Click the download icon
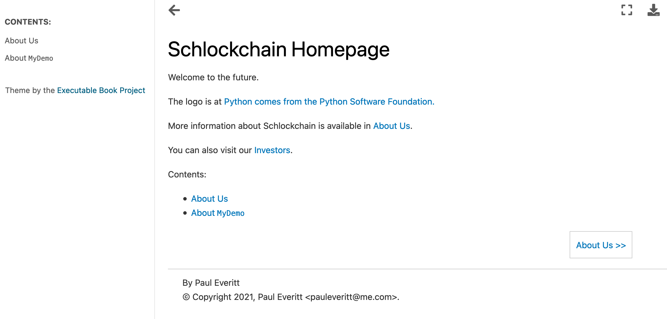This screenshot has width=667, height=319. point(653,10)
